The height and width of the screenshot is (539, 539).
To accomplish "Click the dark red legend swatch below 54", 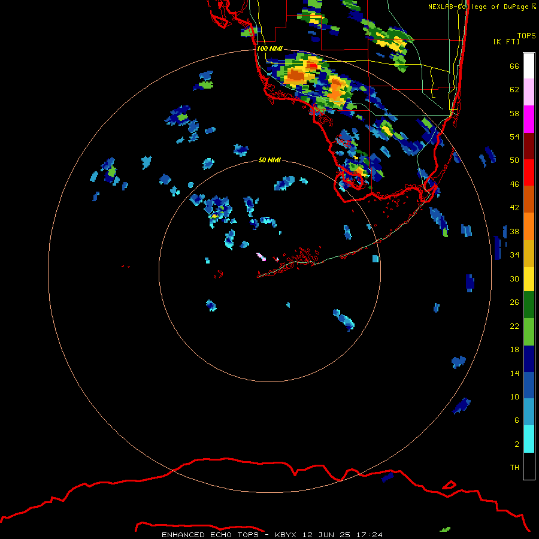I will [x=529, y=146].
